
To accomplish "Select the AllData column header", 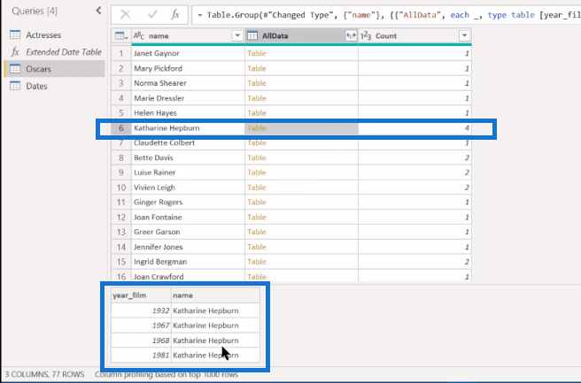I will 301,36.
